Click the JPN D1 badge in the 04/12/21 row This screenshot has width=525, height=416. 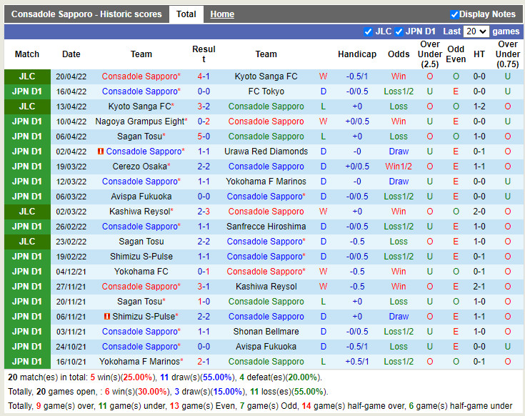(27, 272)
